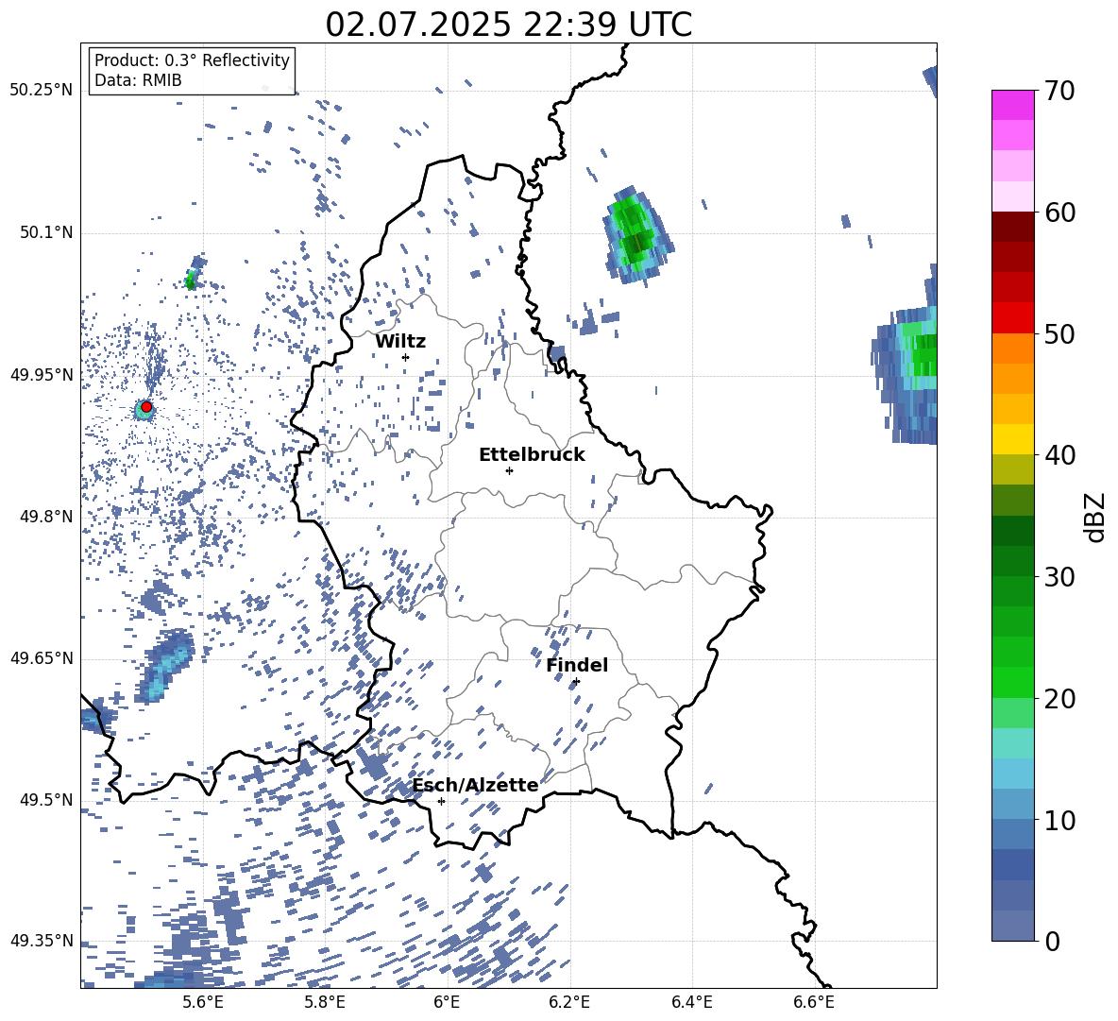Click the storm cell at the east map edge
The image size is (1118, 1021).
(x=906, y=356)
